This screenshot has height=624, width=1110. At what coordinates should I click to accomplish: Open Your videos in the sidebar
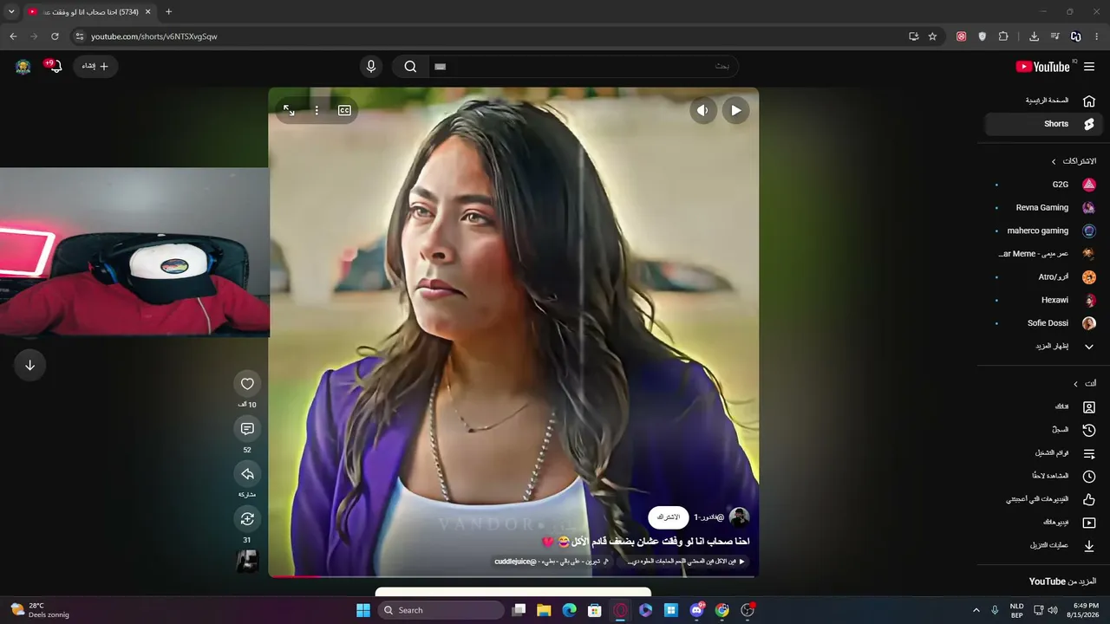pos(1041,523)
